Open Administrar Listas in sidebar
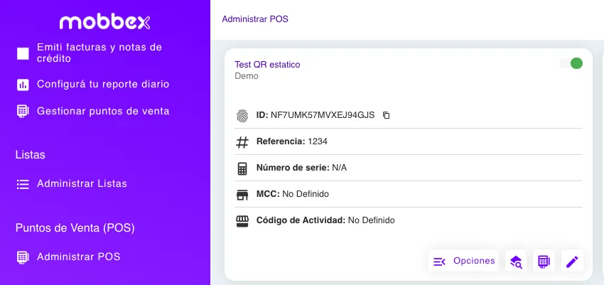Viewport: 604px width, 285px height. [x=82, y=183]
